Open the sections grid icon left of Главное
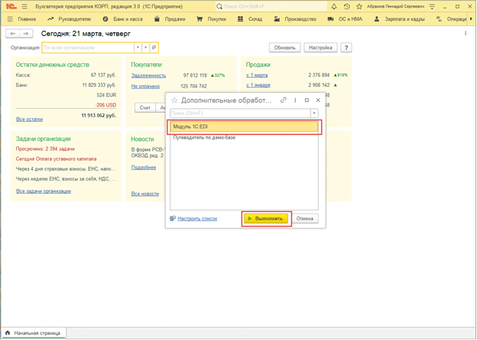 (10, 19)
